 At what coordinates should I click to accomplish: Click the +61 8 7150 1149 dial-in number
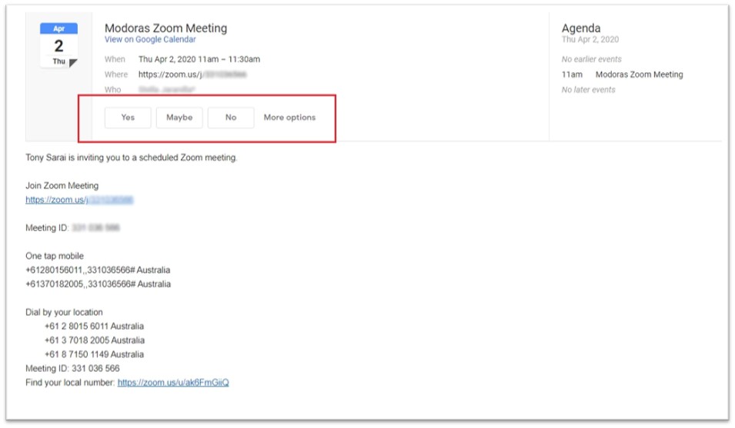coord(94,354)
